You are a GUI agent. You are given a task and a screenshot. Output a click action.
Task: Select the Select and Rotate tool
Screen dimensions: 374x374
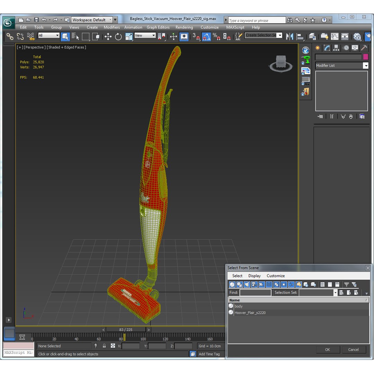click(118, 36)
